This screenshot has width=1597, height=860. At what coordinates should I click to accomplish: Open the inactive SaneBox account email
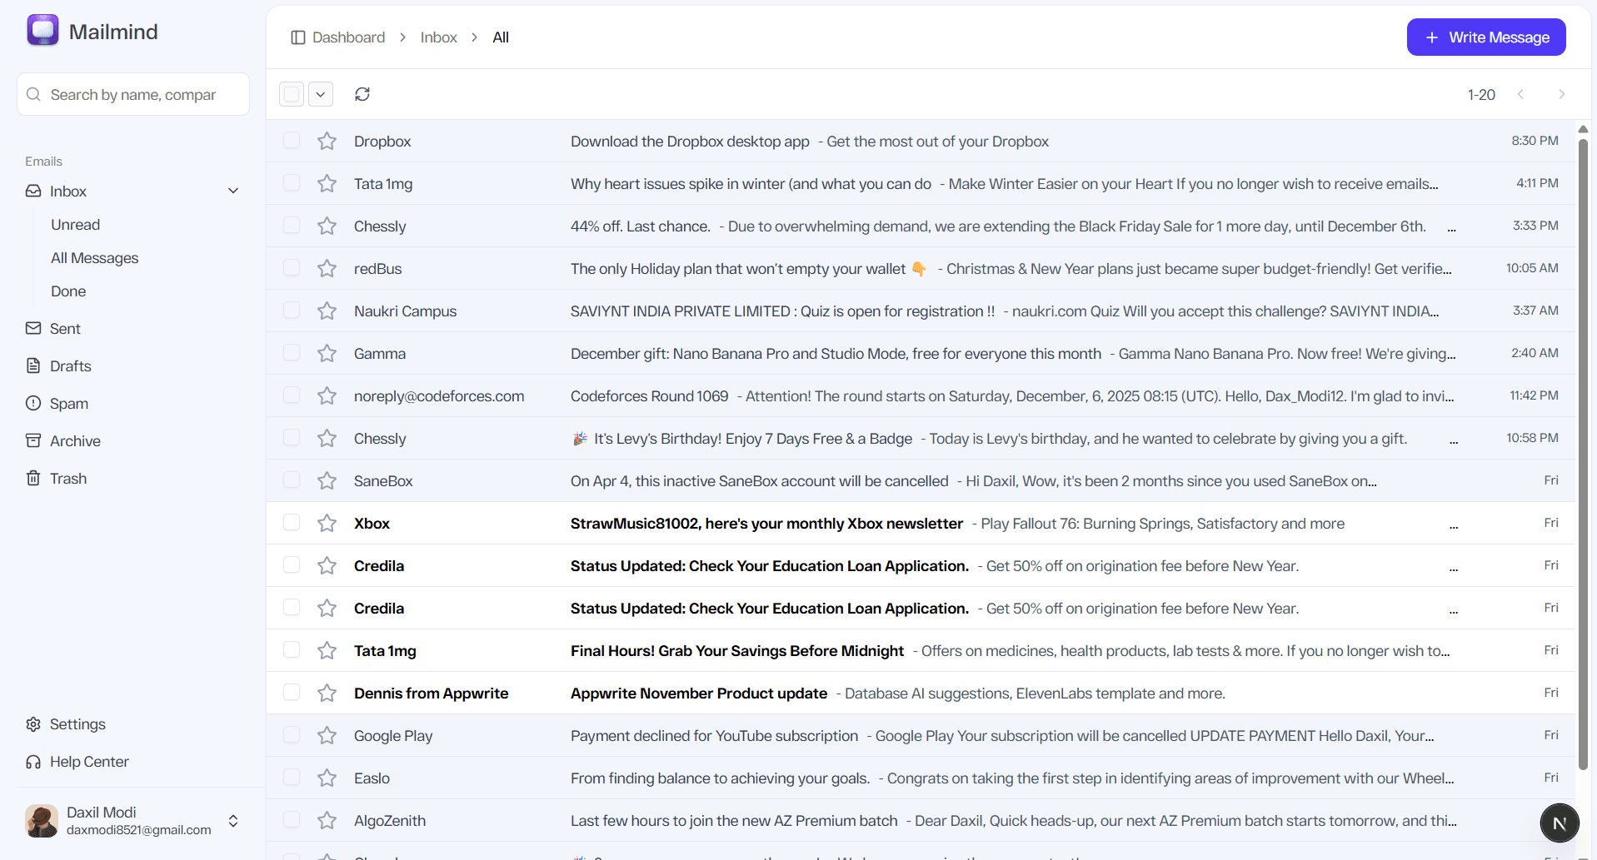(921, 481)
